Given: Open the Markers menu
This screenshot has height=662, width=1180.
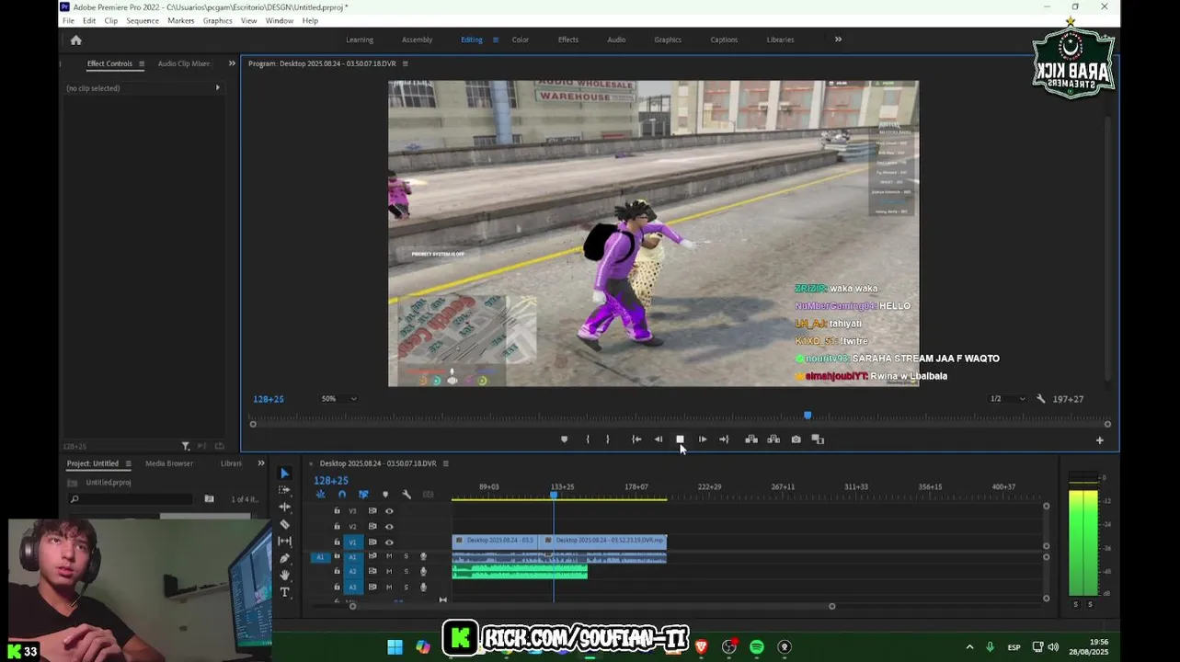Looking at the screenshot, I should [181, 20].
